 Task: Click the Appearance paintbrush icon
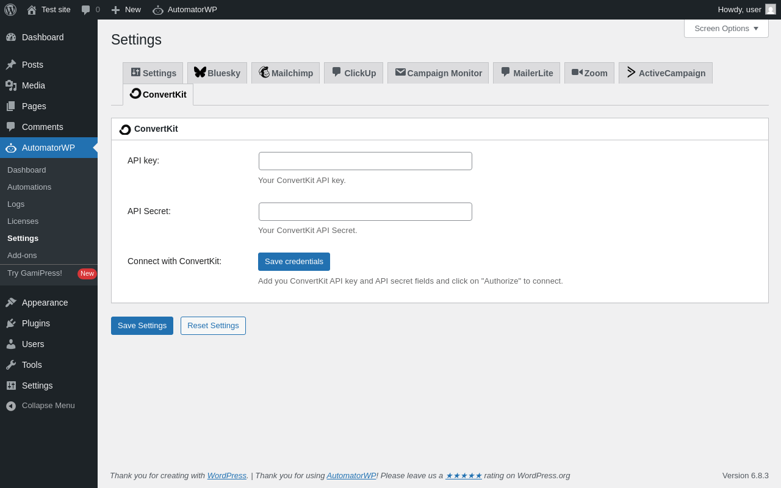tap(11, 303)
